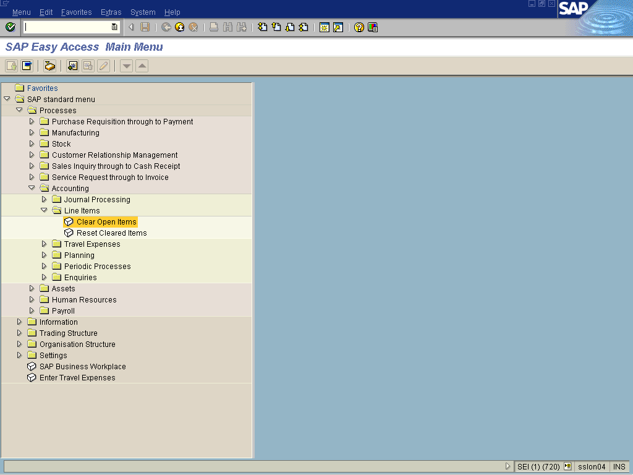Click the Create New Session icon
The height and width of the screenshot is (475, 633).
tap(324, 27)
